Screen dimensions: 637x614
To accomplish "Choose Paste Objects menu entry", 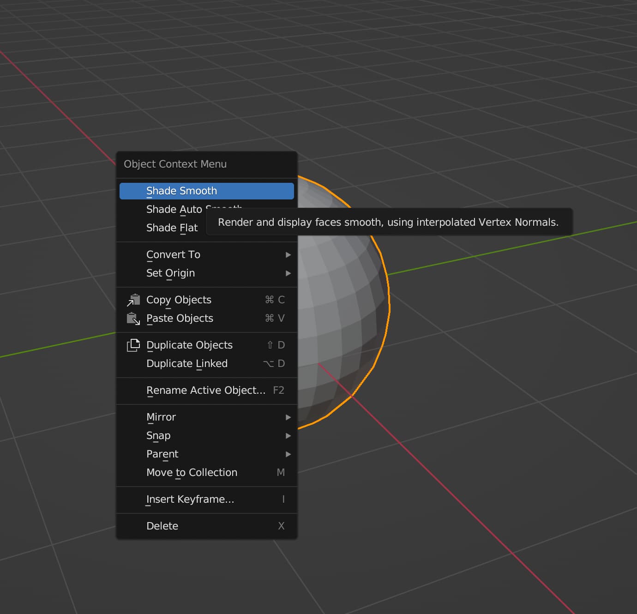I will point(206,319).
